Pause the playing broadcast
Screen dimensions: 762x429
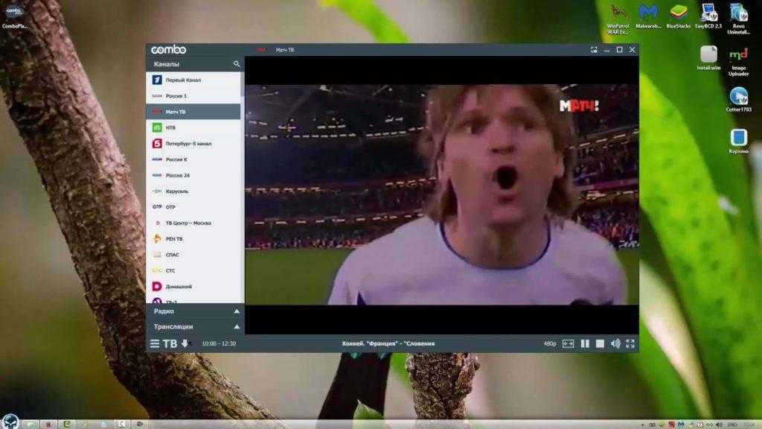[x=585, y=343]
